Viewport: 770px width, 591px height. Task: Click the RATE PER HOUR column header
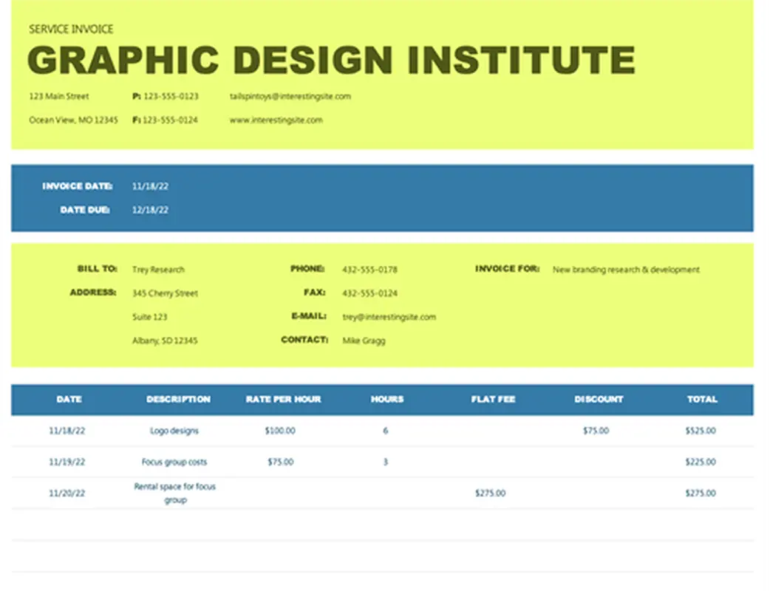click(x=283, y=399)
